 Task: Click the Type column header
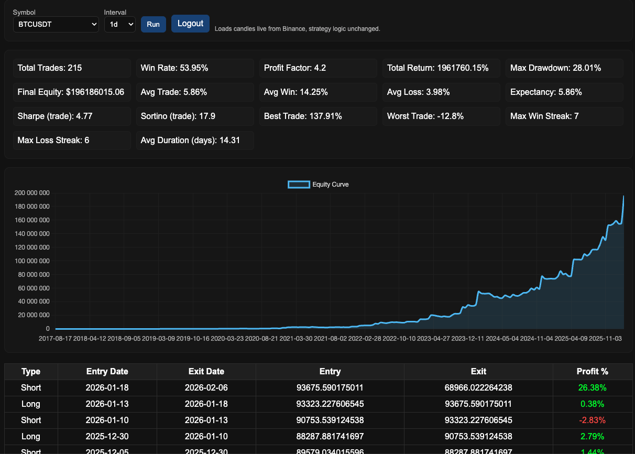[31, 371]
